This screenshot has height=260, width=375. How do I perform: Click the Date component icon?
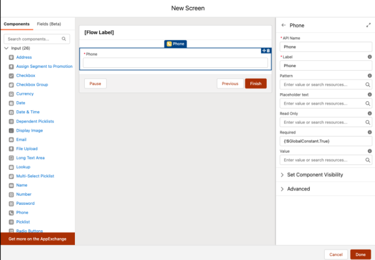pos(11,103)
